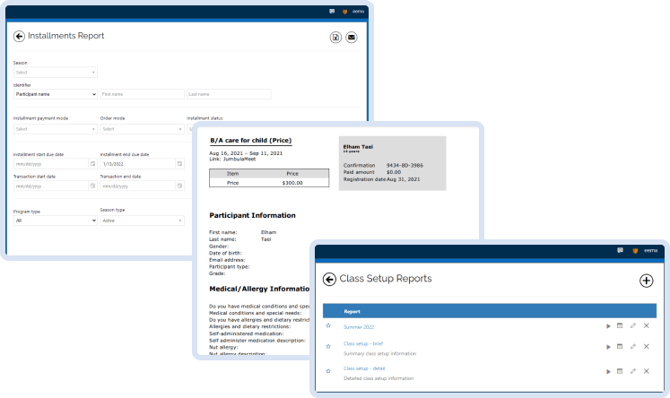The width and height of the screenshot is (670, 398).
Task: Click Transaction end date field
Action: point(137,186)
